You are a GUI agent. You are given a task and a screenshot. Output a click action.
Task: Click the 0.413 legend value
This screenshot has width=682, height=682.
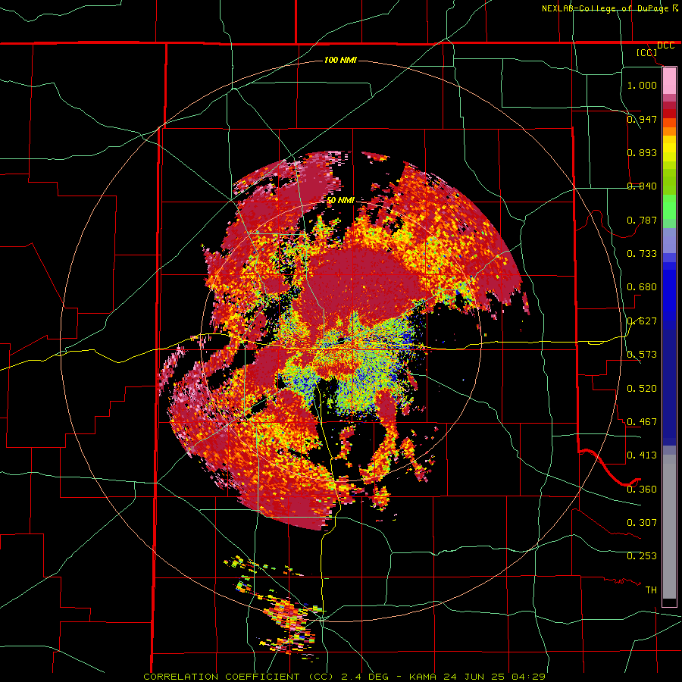click(x=642, y=455)
